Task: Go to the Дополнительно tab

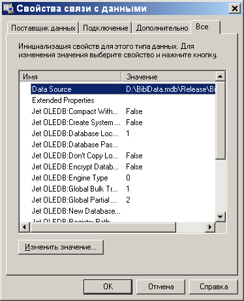Action: pos(162,28)
